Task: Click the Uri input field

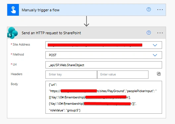Action: 104,65
